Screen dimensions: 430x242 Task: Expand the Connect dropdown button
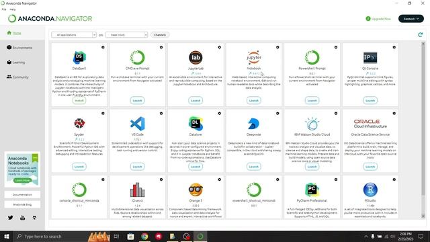(x=411, y=19)
